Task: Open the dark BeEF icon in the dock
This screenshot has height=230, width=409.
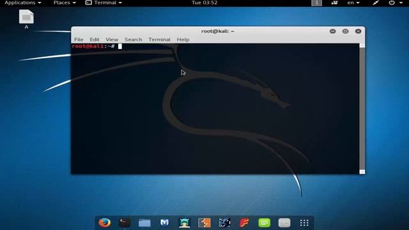Action: tap(224, 223)
